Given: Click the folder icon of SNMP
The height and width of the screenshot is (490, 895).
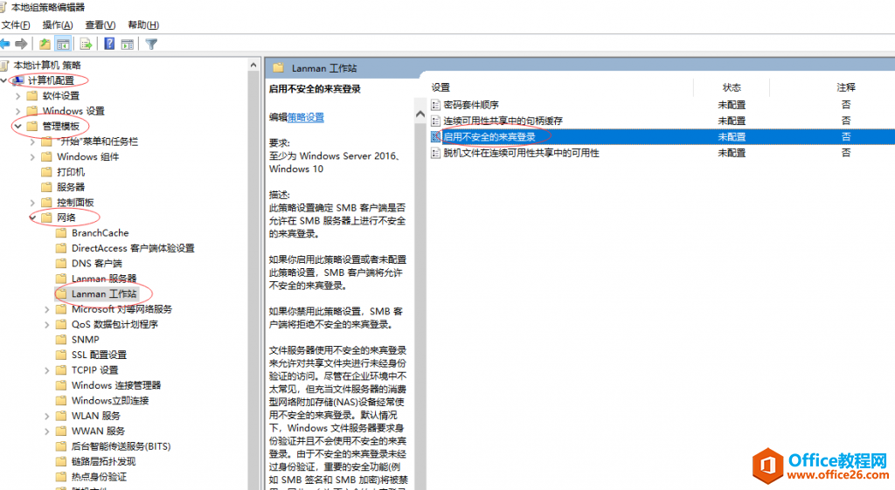Looking at the screenshot, I should point(61,340).
